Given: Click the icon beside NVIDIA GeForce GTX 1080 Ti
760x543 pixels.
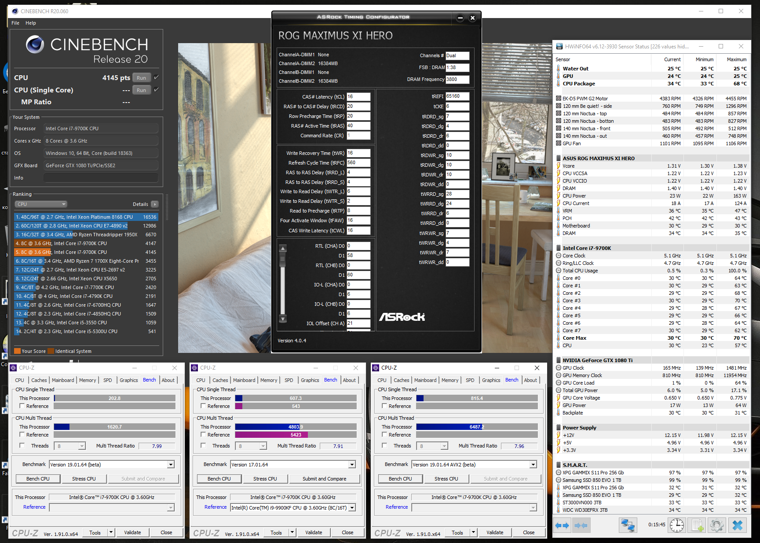Looking at the screenshot, I should click(559, 360).
